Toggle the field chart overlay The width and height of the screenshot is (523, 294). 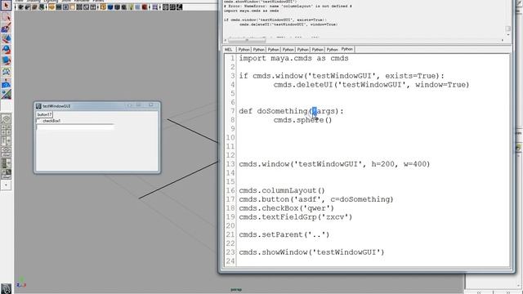click(x=78, y=7)
